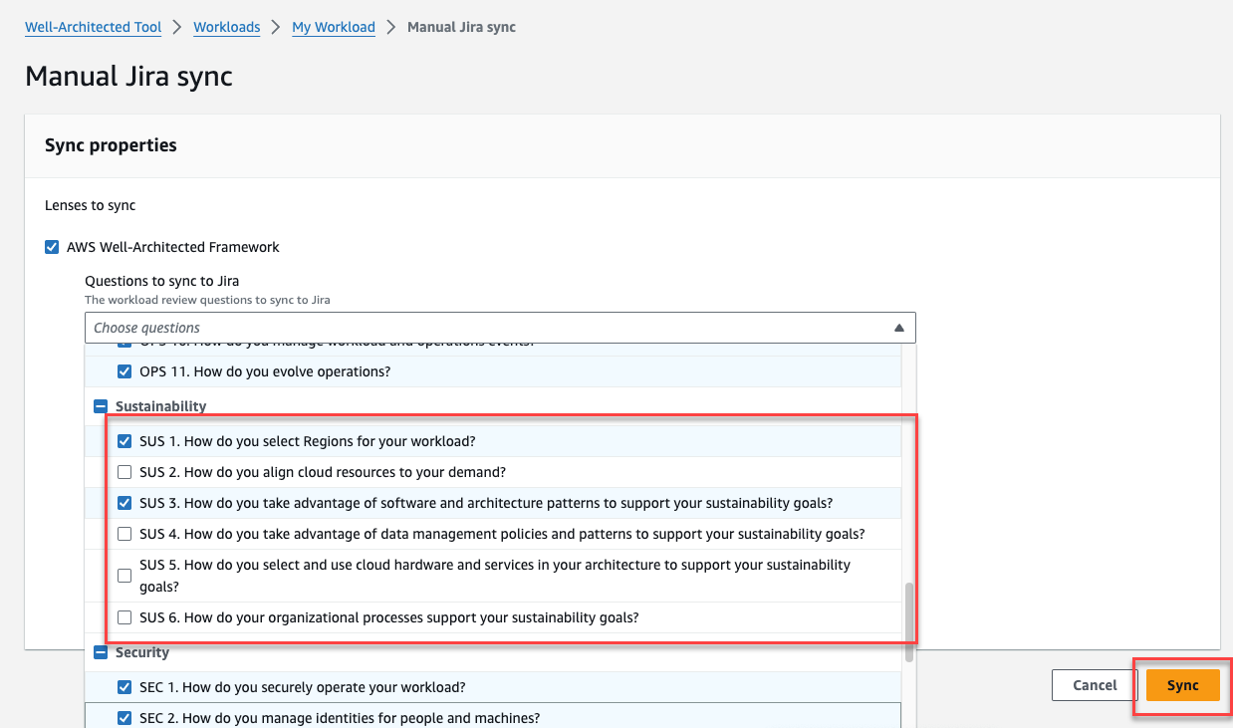The width and height of the screenshot is (1233, 728).
Task: Deselect SEC 2 about managing identities
Action: coord(123,716)
